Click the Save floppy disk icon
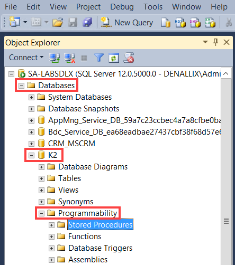The width and height of the screenshot is (235, 265). 73,22
